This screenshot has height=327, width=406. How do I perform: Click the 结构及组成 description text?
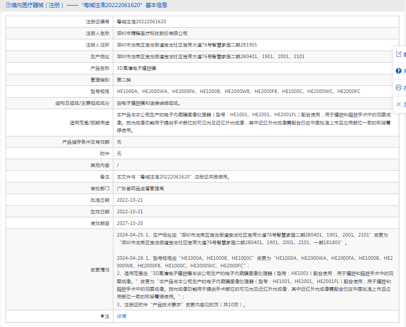(149, 103)
